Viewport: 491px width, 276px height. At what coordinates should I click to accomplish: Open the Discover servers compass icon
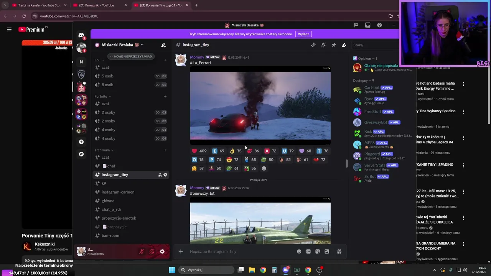pos(81,154)
